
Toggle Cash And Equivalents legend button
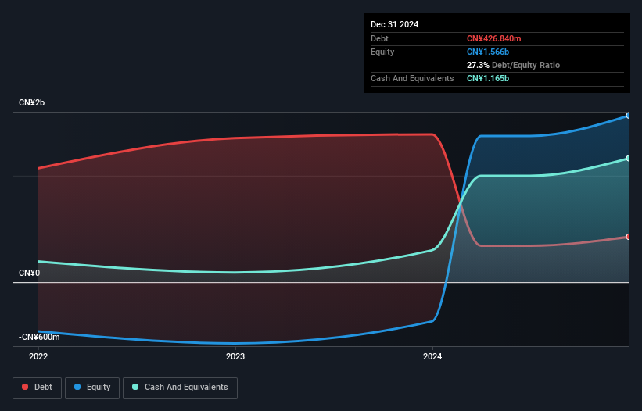[180, 388]
